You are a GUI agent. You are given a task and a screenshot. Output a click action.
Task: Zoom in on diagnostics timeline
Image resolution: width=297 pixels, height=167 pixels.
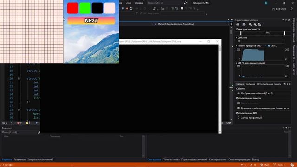pyautogui.click(x=251, y=25)
